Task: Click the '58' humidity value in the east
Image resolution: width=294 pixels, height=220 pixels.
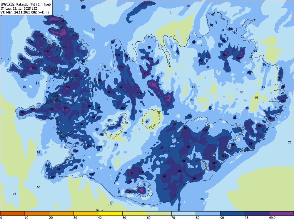Action: [257, 97]
